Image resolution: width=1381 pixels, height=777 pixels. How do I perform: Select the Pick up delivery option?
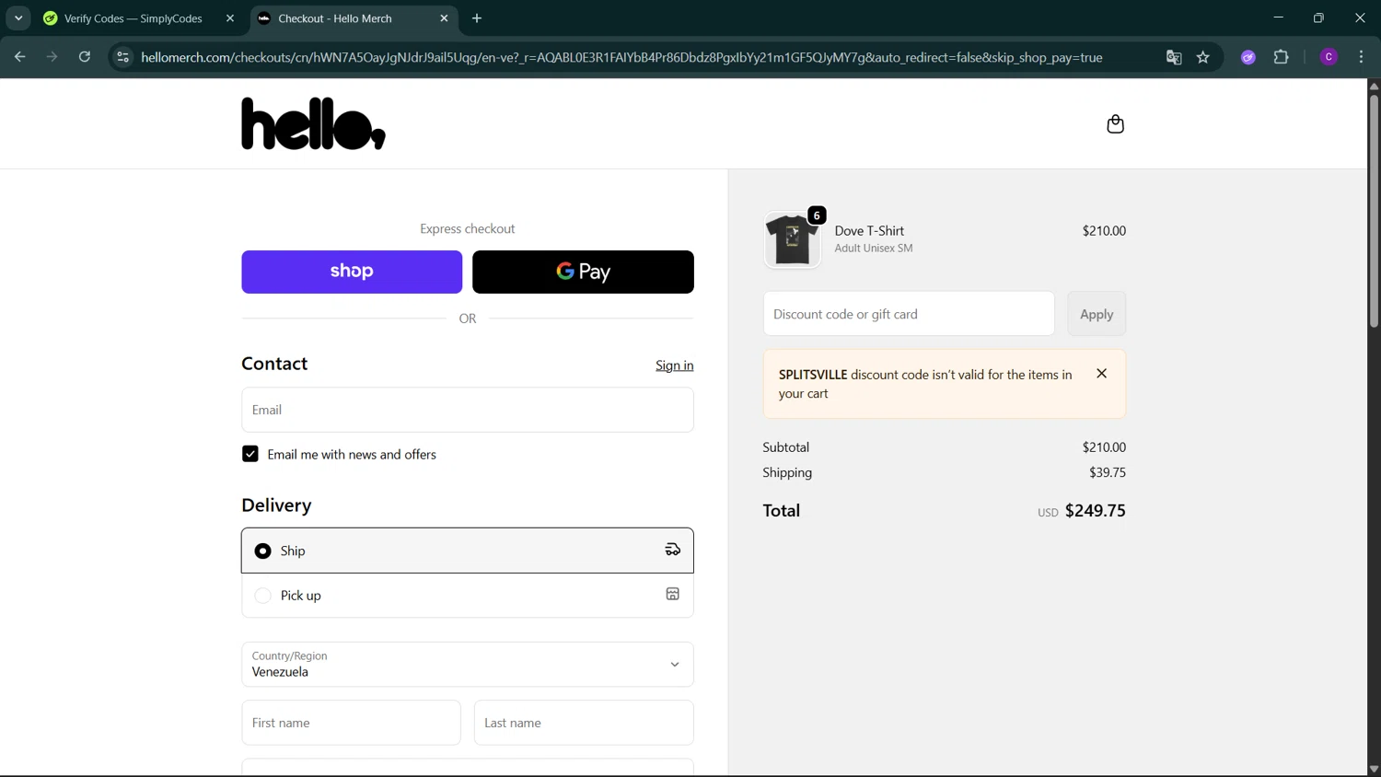click(468, 596)
